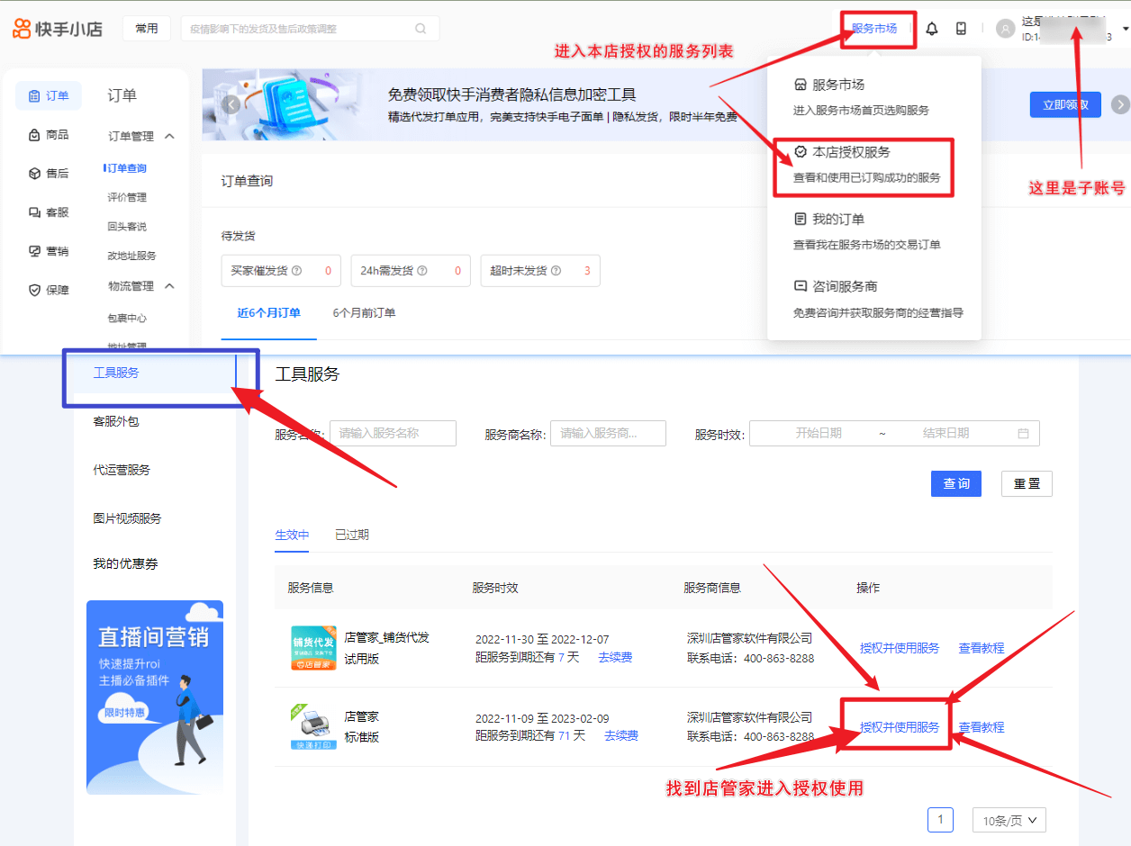
Task: Open the 10条/页 page size dropdown
Action: [x=1009, y=820]
